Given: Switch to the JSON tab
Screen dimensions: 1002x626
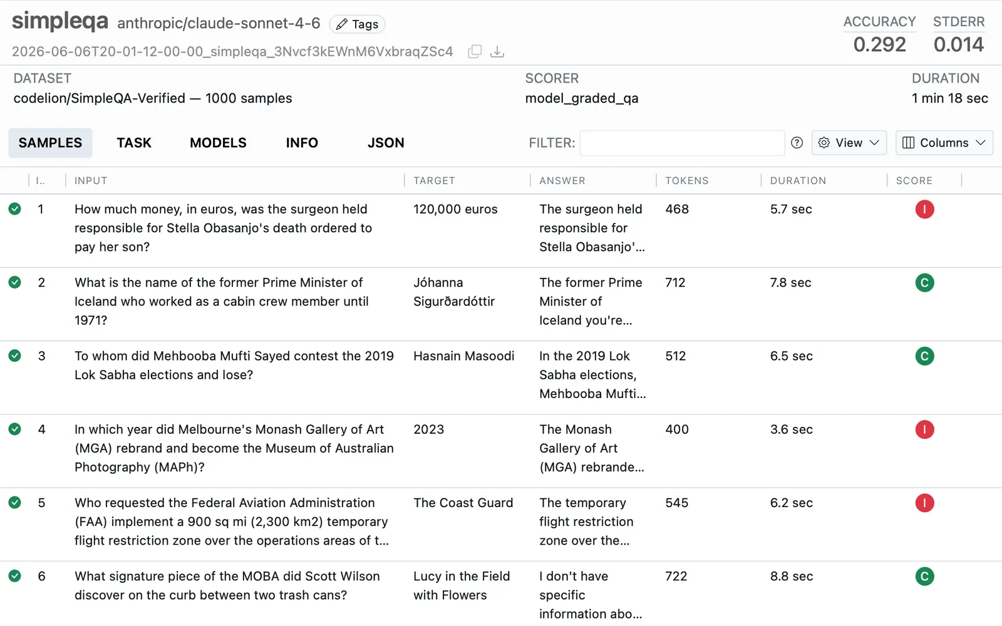Looking at the screenshot, I should pos(386,143).
